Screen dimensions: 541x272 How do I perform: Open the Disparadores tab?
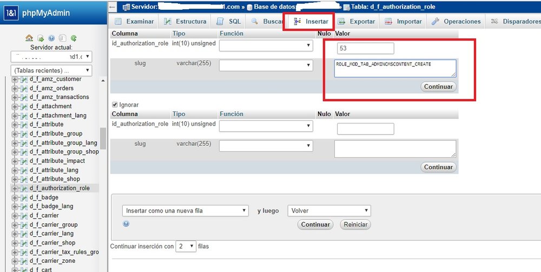[x=514, y=22]
